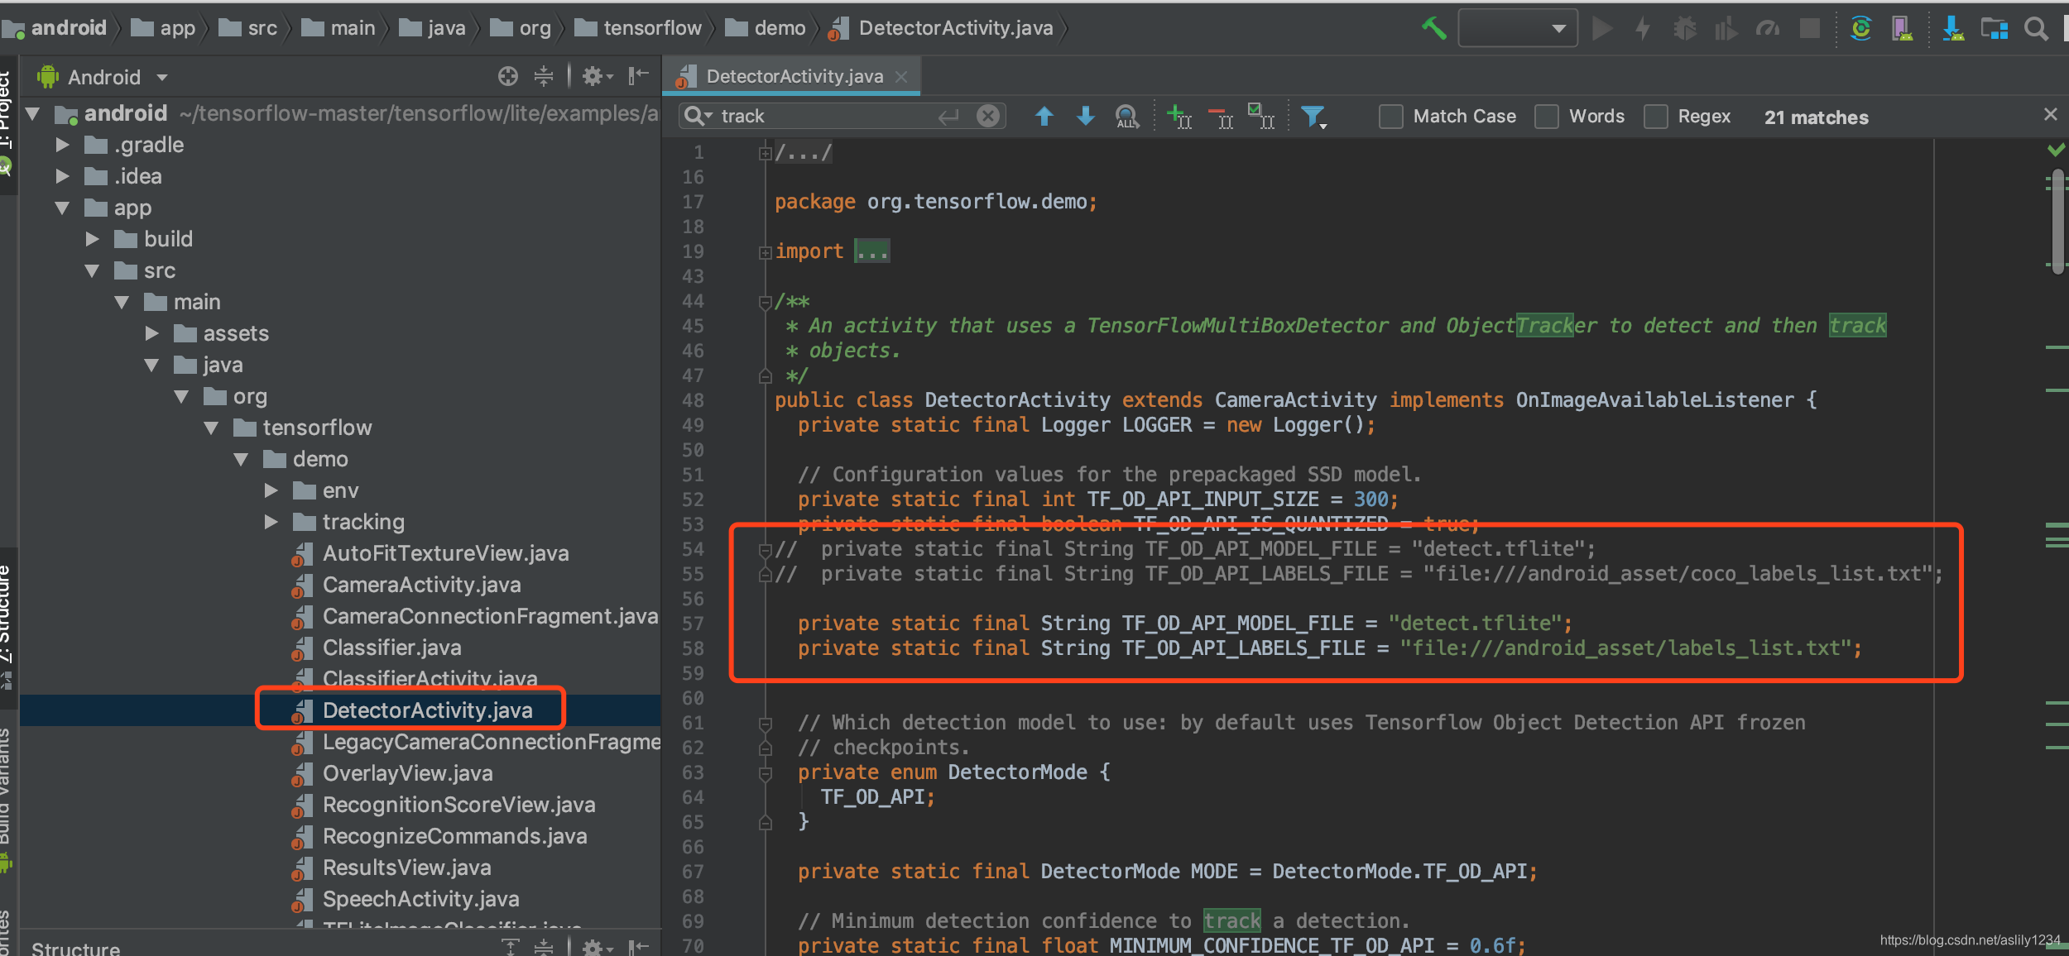This screenshot has height=956, width=2069.
Task: Click the Make Project hammer icon
Action: (1433, 29)
